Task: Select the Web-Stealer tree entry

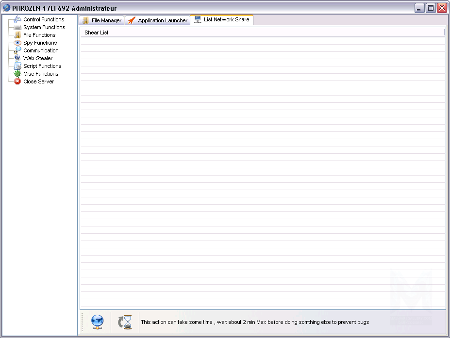Action: pos(37,58)
